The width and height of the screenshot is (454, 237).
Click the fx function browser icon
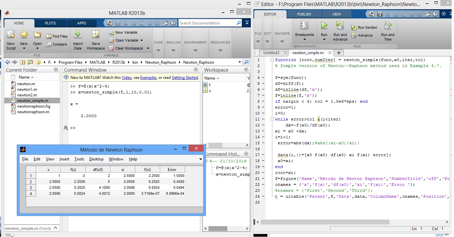click(x=66, y=128)
